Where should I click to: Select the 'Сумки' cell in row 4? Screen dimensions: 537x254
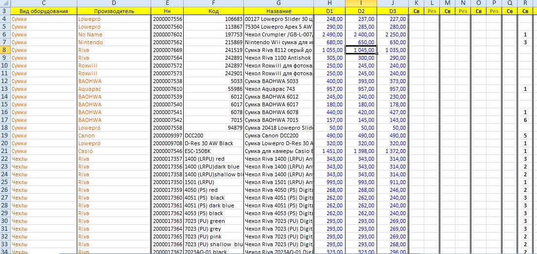coord(43,19)
